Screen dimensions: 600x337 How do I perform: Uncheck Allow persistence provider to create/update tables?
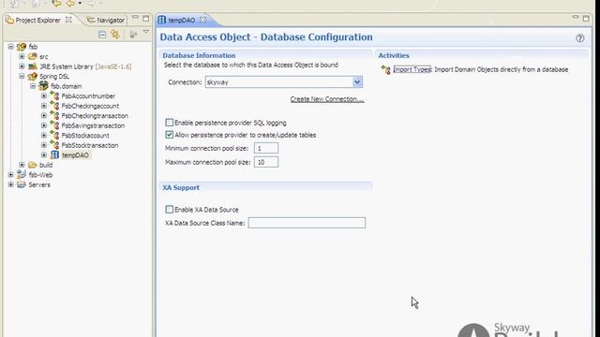point(169,135)
